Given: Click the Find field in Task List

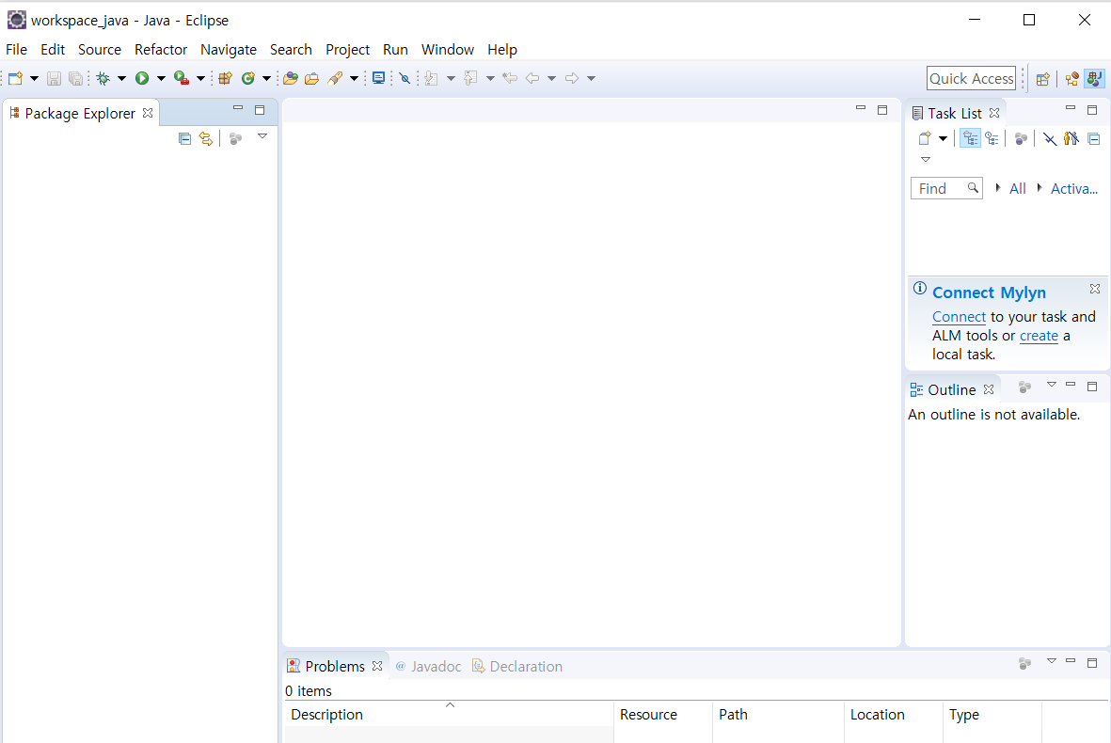Looking at the screenshot, I should tap(946, 188).
